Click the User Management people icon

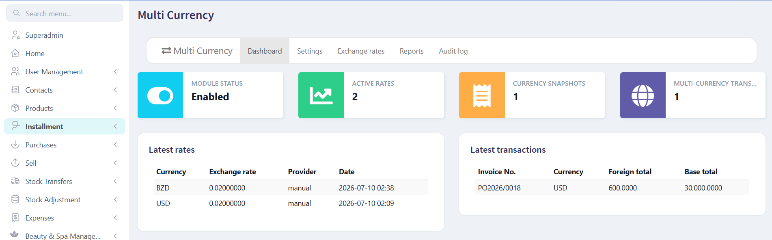15,71
